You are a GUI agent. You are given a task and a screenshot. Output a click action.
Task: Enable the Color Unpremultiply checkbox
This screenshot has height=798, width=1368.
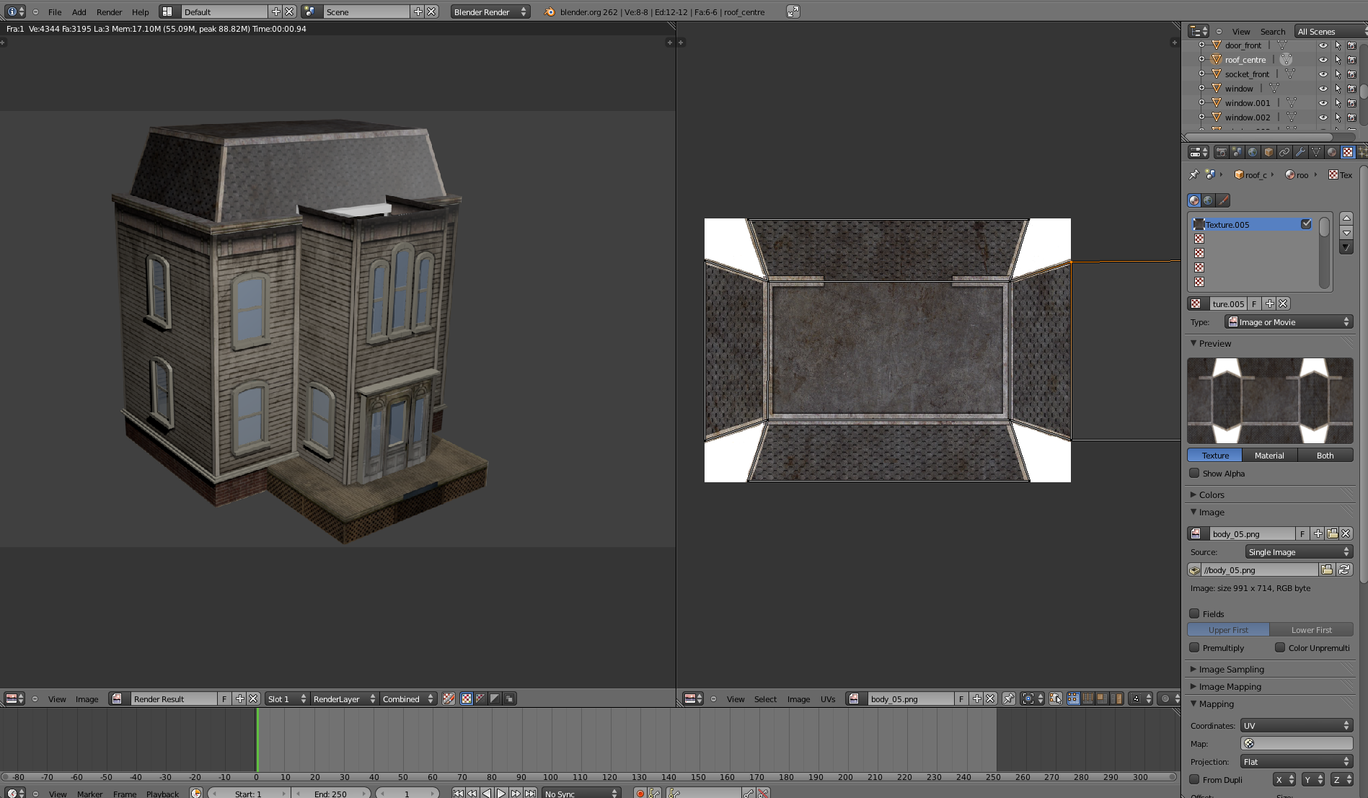pyautogui.click(x=1280, y=647)
